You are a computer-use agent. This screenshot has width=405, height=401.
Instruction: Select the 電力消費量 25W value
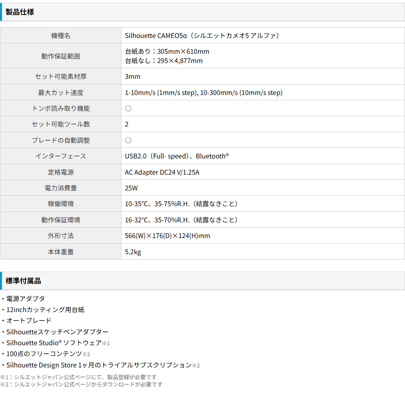pos(131,188)
